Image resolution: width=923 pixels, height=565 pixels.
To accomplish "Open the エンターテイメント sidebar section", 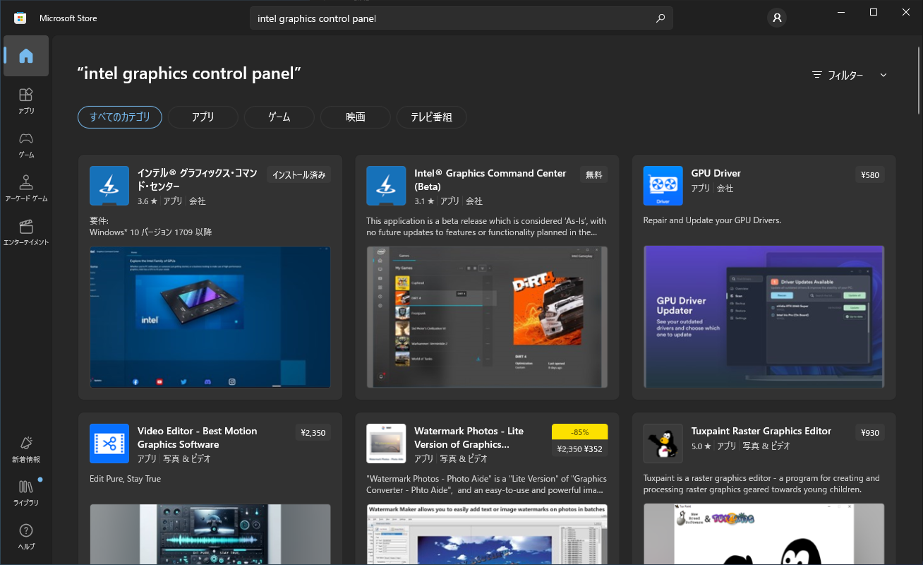I will click(26, 232).
